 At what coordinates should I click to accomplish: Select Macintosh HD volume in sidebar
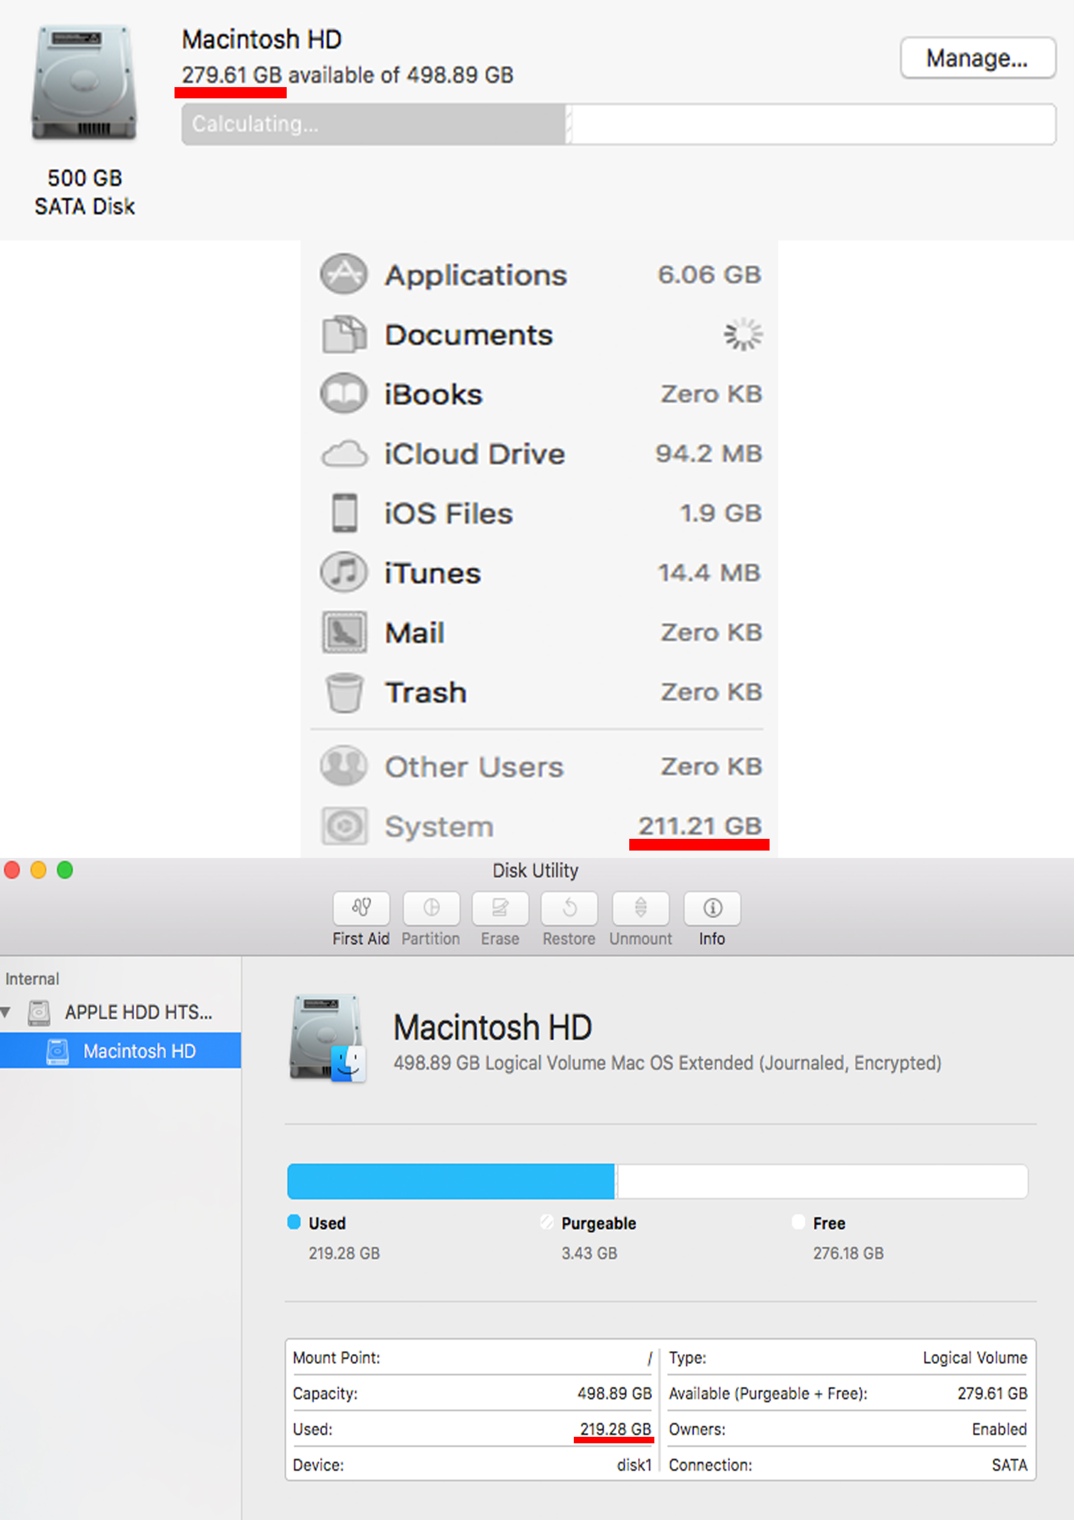139,1051
